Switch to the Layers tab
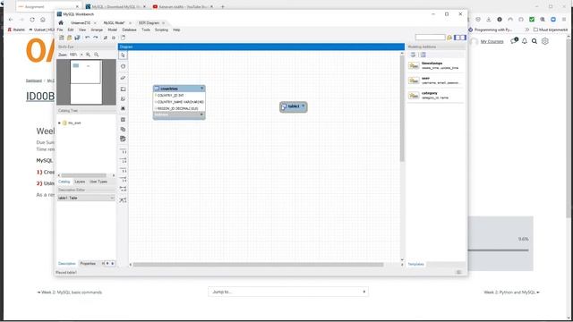The height and width of the screenshot is (322, 573). (x=80, y=182)
